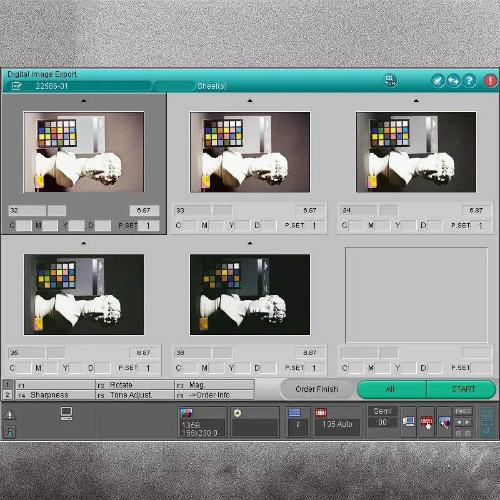This screenshot has height=500, width=500.
Task: Open the 135 Auto film type selector
Action: [x=337, y=424]
